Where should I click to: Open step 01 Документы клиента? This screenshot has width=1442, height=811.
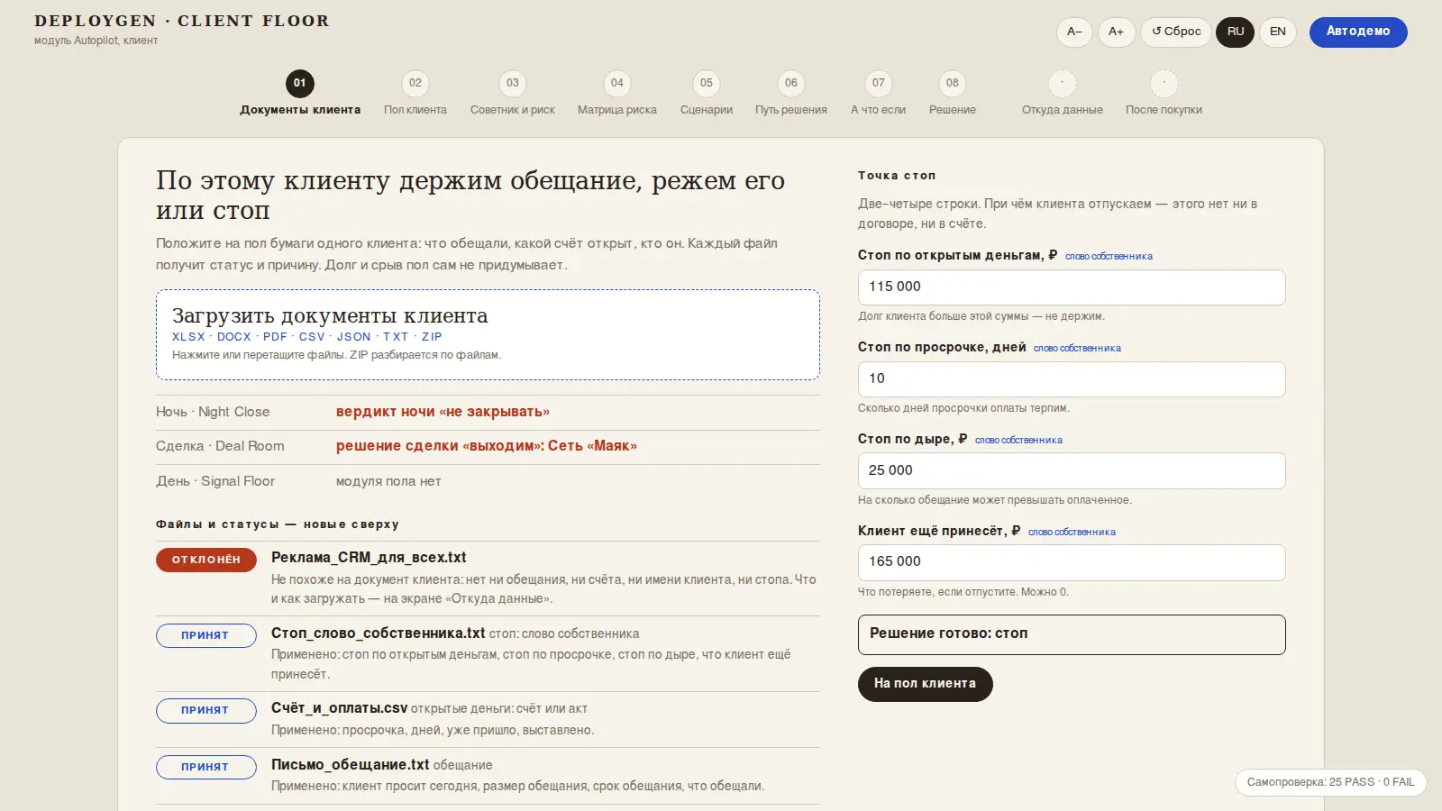300,94
